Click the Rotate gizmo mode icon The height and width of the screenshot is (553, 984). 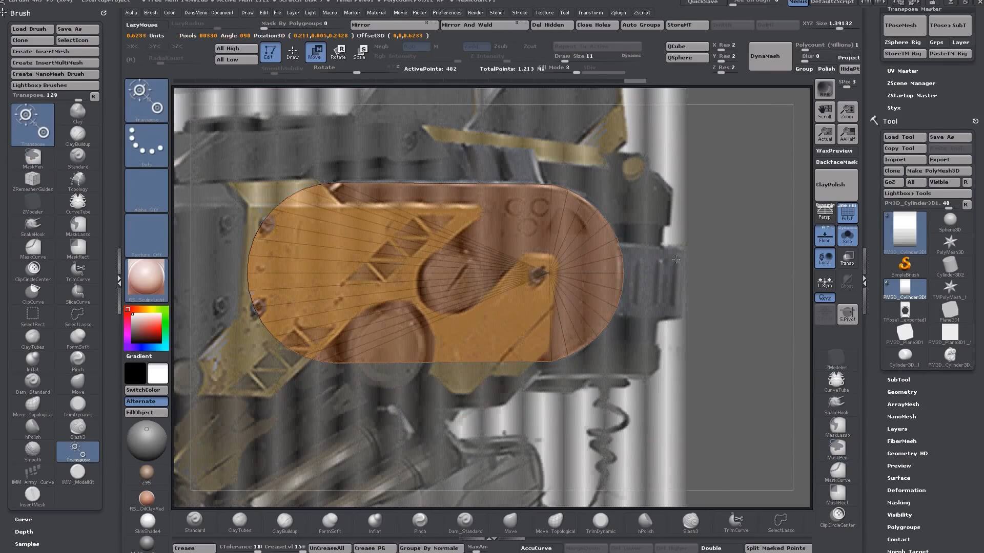[338, 52]
